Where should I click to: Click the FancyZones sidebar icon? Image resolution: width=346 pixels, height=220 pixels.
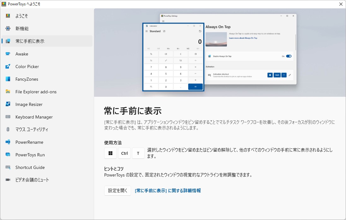pos(9,79)
